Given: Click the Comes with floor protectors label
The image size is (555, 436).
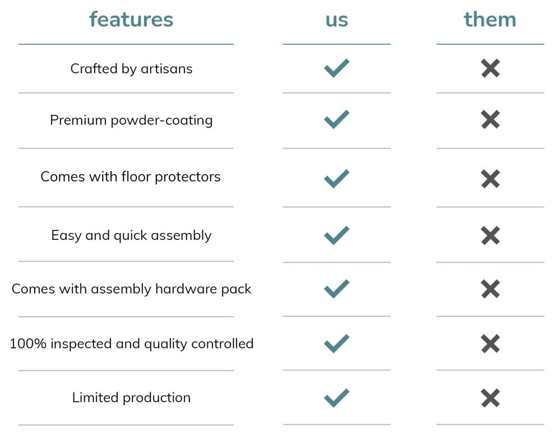Looking at the screenshot, I should [131, 177].
